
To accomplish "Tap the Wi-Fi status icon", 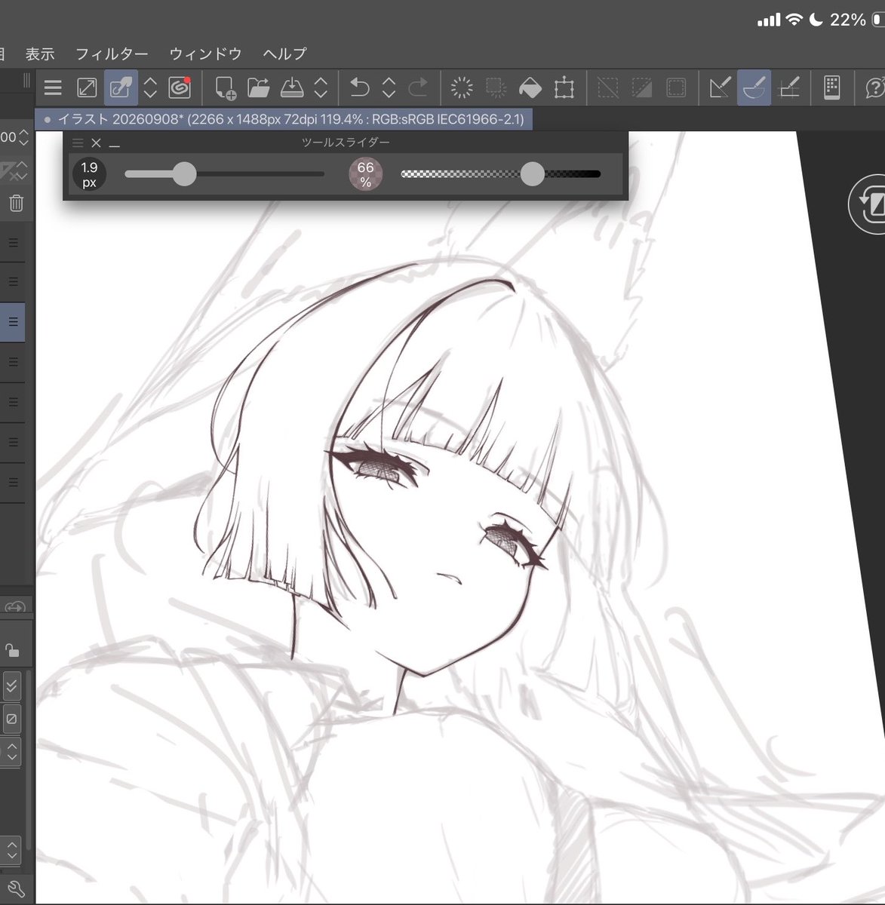I will (794, 20).
